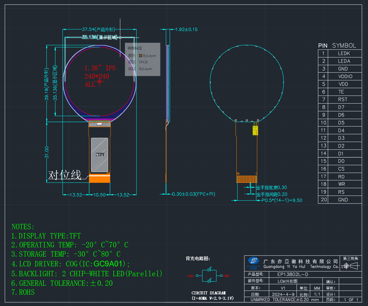Click note 2.OPERATING TEMP
Image resolution: width=368 pixels, height=306 pixels.
coord(70,245)
